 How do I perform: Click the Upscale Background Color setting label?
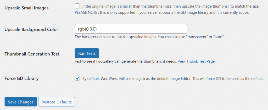(x=31, y=29)
